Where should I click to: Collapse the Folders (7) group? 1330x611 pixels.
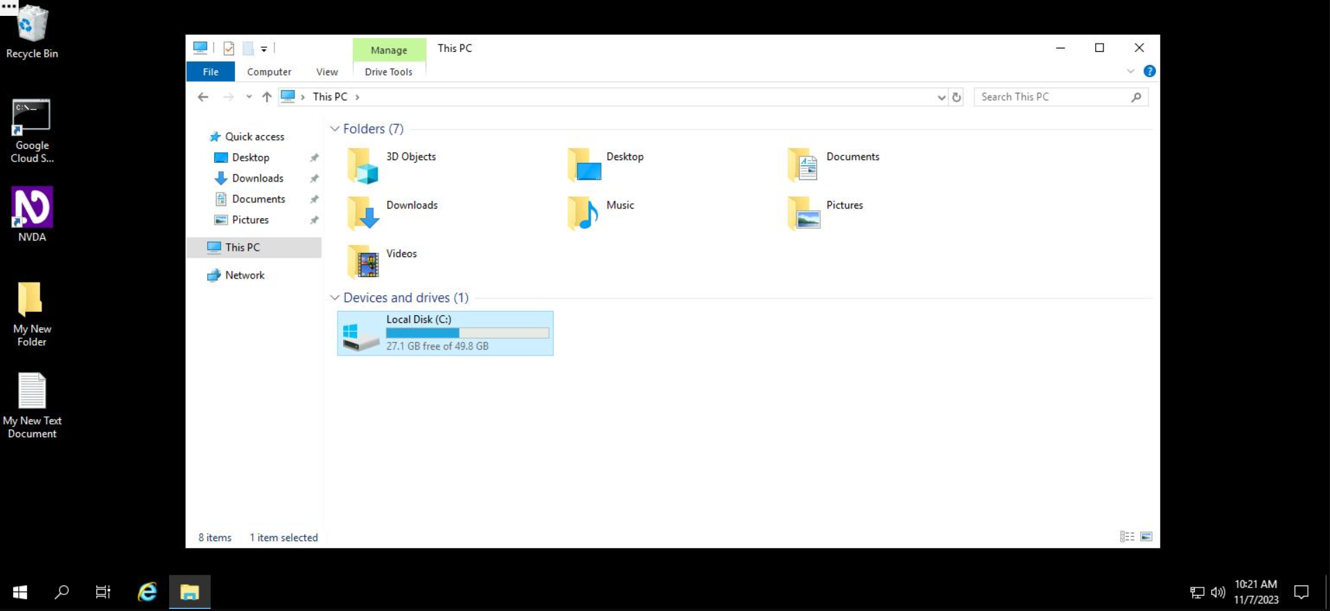click(335, 129)
